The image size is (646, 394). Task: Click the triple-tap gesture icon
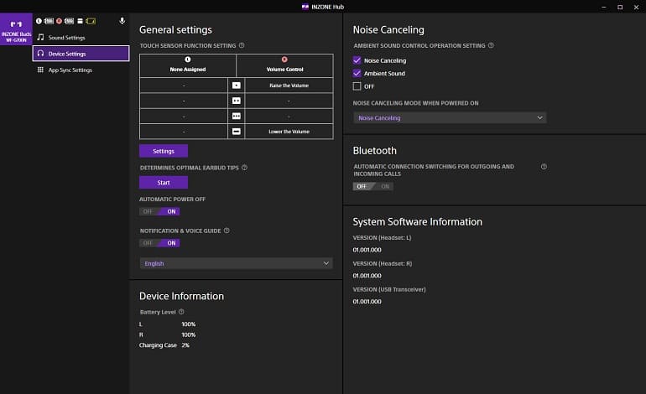click(x=236, y=116)
